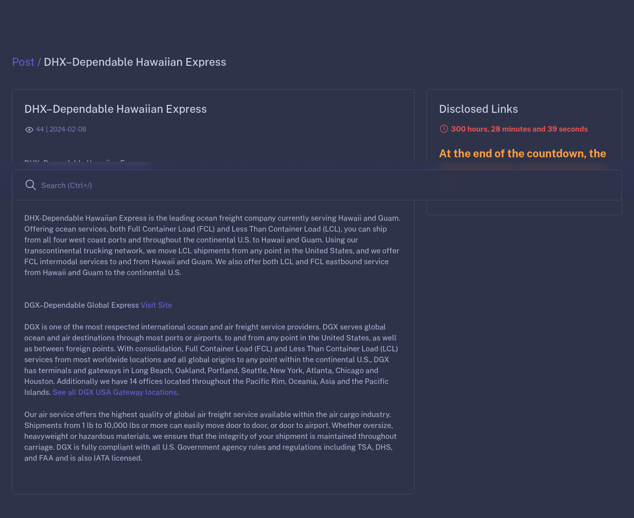Open See all DGX USA Gateway locations
Image resolution: width=634 pixels, height=518 pixels.
114,392
